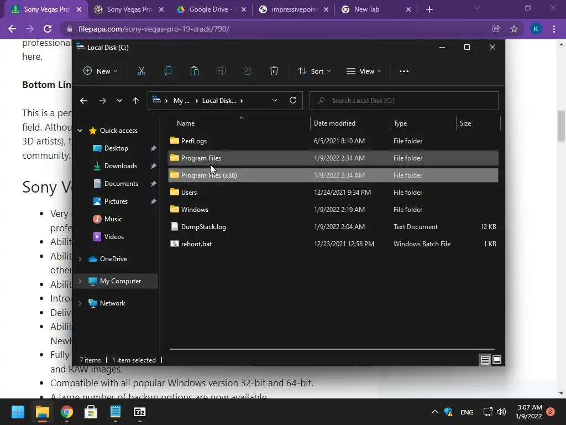Click in Search Local Disk (C:) field

pyautogui.click(x=404, y=101)
